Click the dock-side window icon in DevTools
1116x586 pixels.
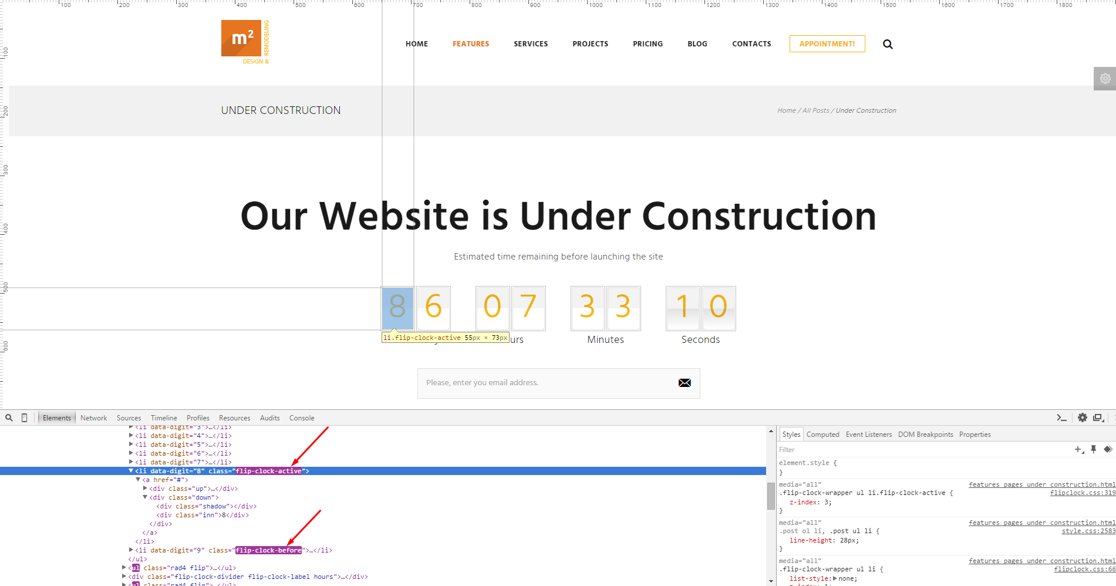1098,418
